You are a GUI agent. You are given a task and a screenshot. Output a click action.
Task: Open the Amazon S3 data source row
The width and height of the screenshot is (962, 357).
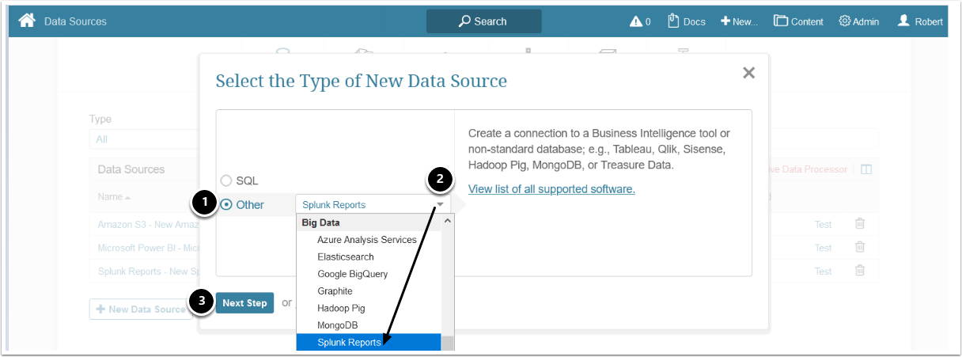(x=148, y=224)
